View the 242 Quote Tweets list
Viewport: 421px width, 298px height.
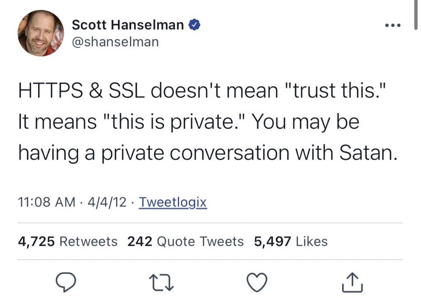(185, 241)
